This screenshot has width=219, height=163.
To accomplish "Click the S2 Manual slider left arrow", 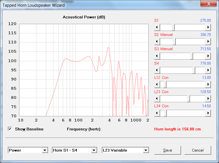I will click(157, 42).
